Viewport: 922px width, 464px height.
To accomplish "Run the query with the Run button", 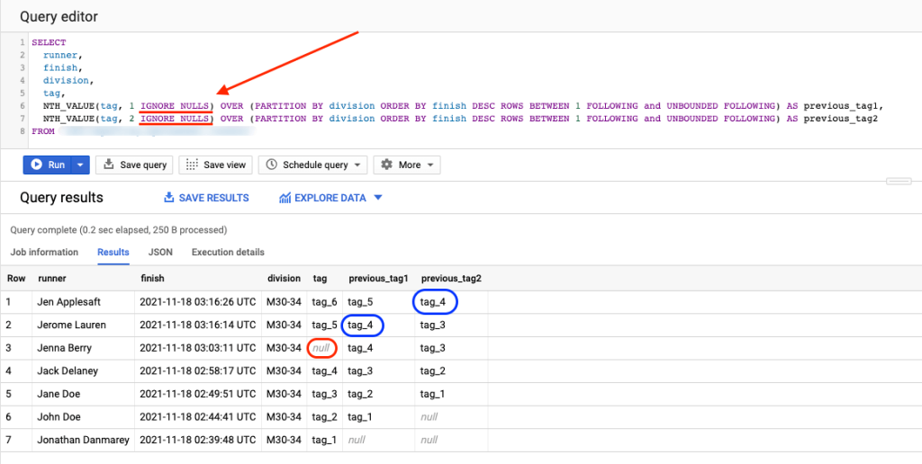I will click(x=48, y=165).
